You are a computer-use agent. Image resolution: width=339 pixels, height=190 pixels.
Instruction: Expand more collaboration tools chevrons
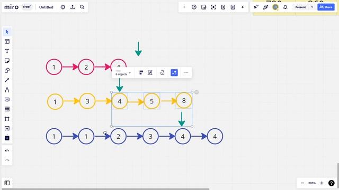coord(243,7)
